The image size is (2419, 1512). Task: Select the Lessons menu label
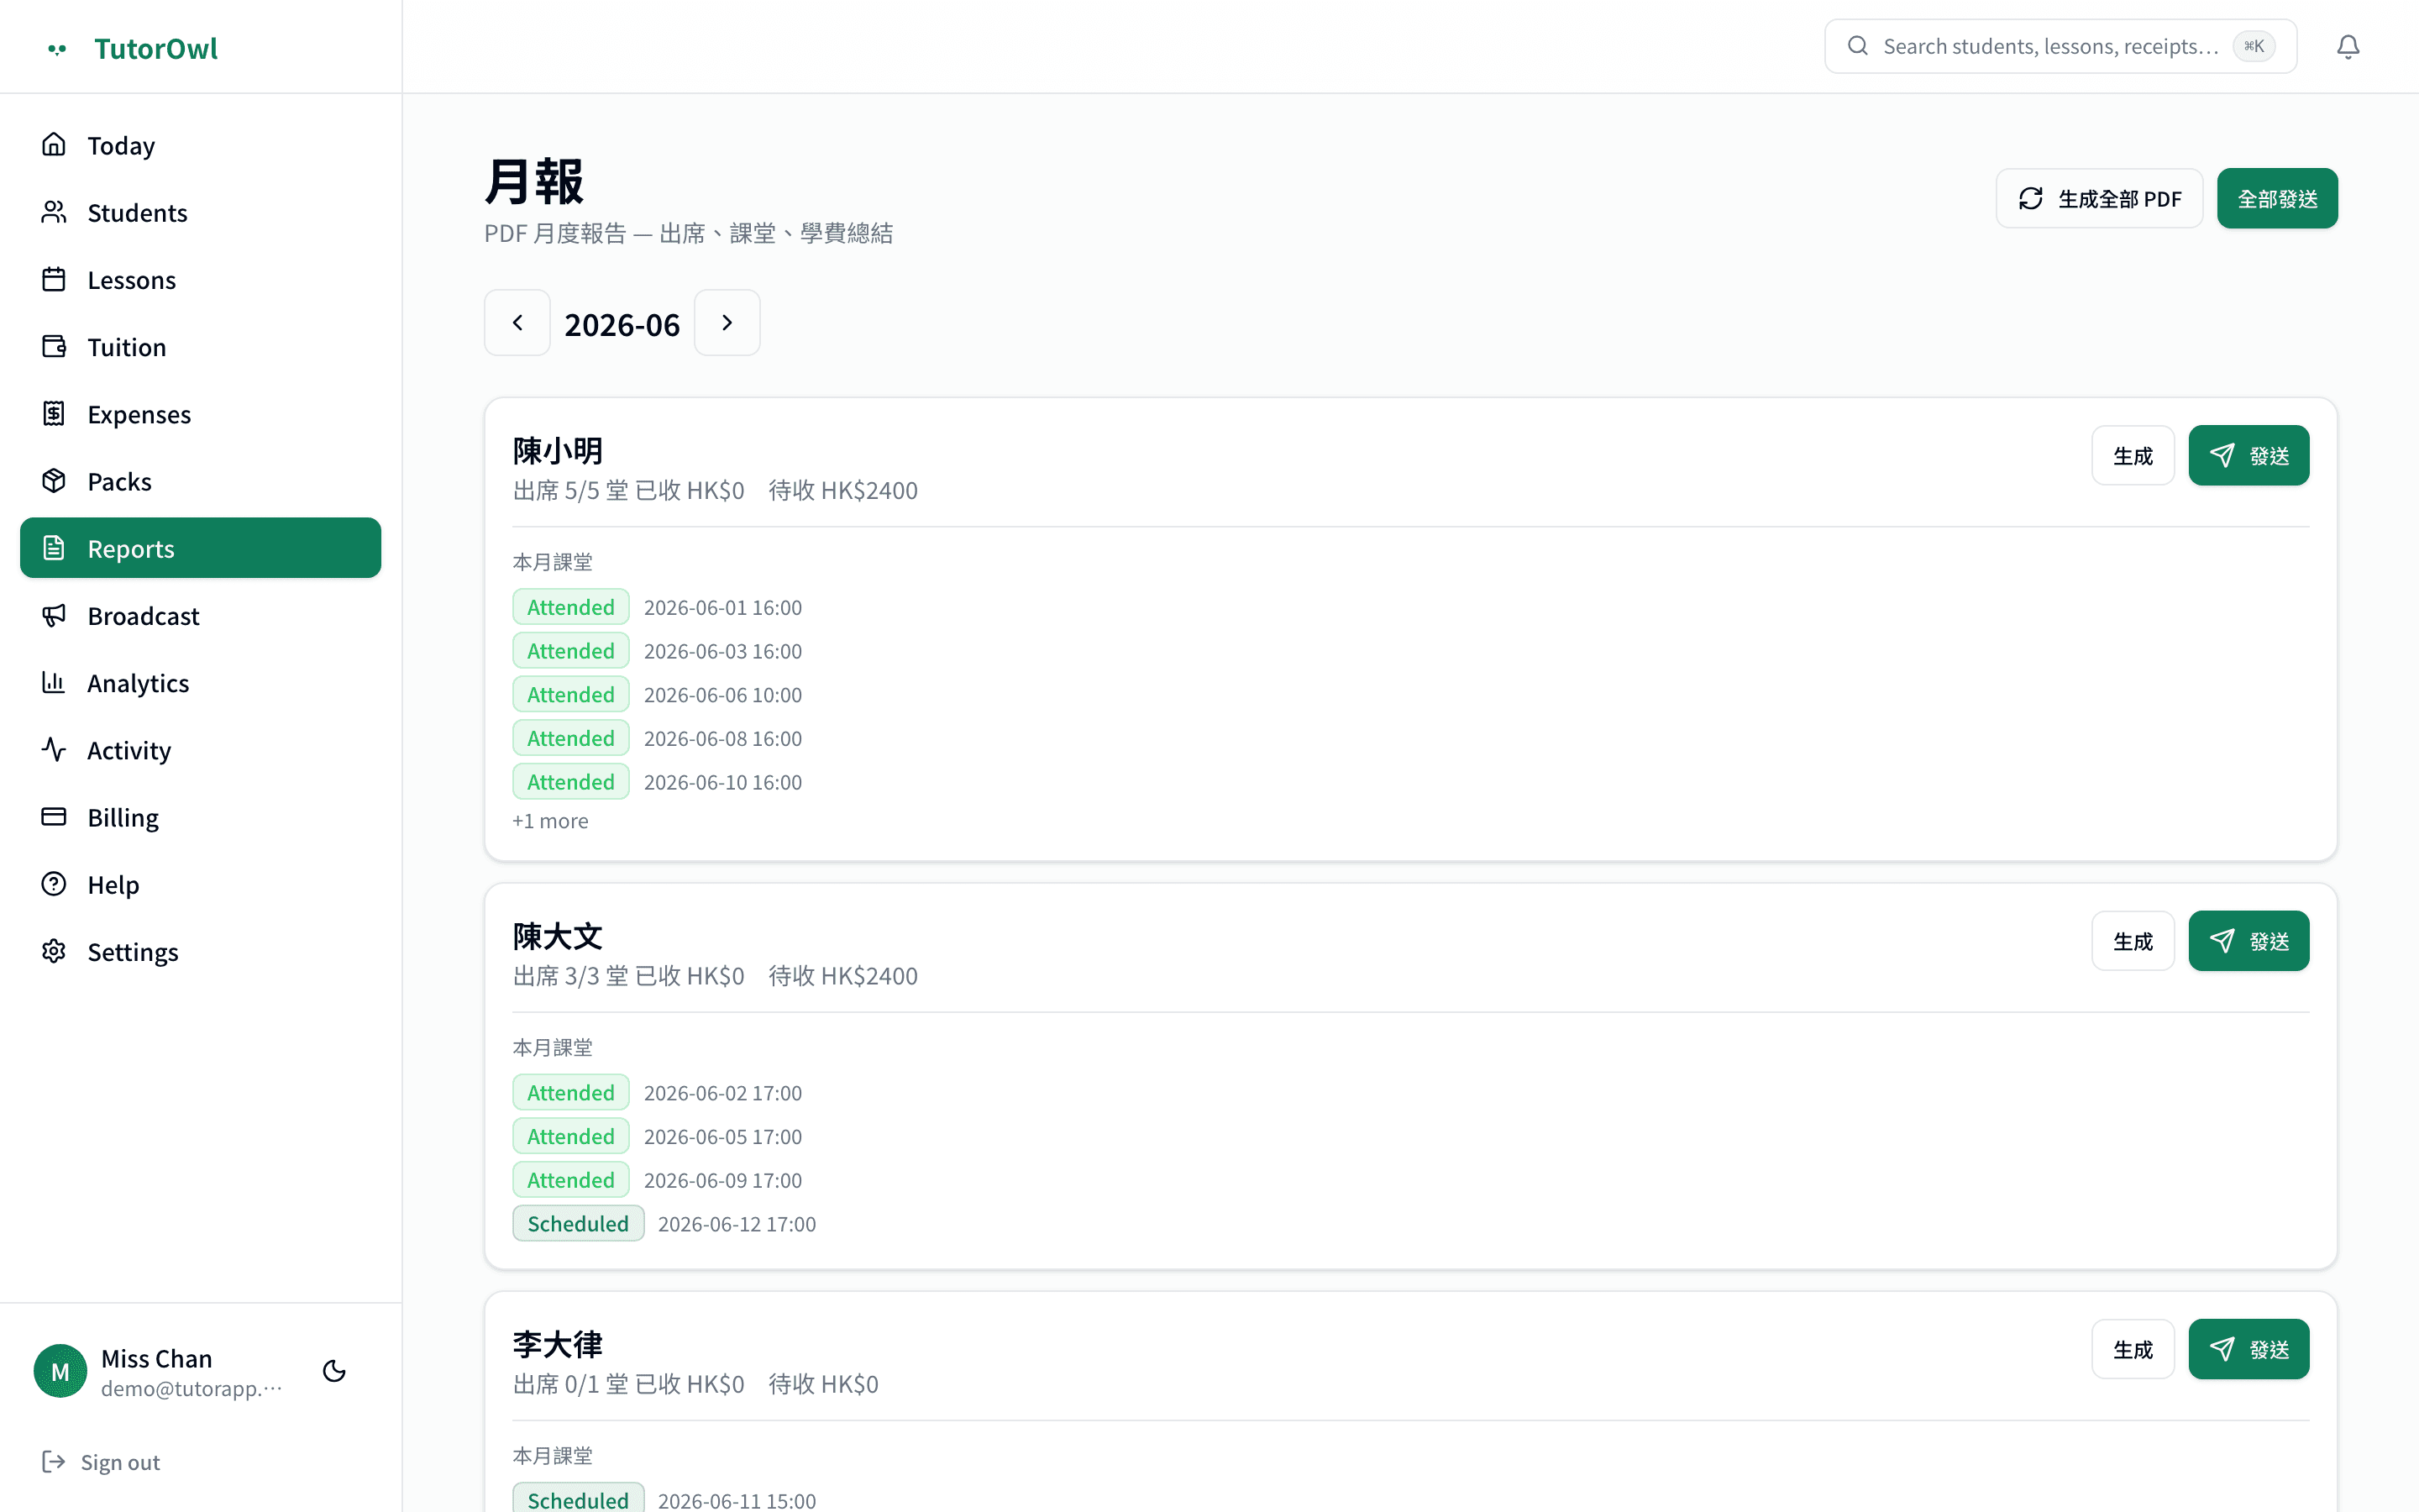coord(131,279)
